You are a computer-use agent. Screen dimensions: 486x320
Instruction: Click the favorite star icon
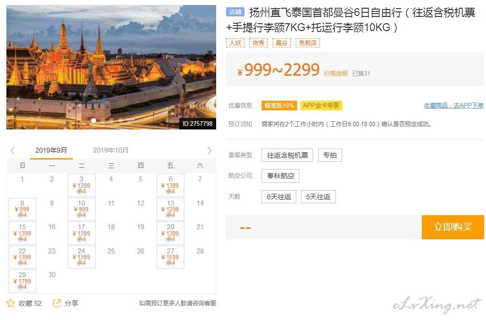[10, 303]
